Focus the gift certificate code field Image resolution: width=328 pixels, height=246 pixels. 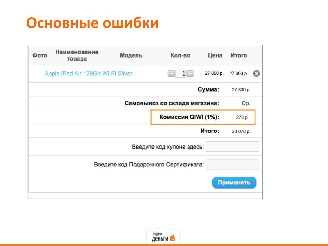point(233,164)
